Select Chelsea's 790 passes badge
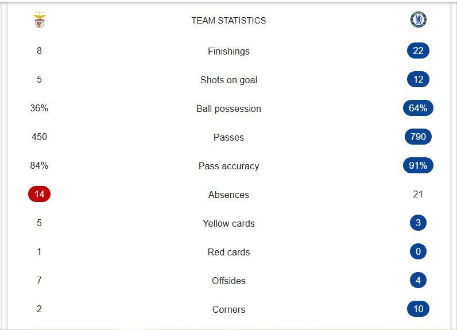This screenshot has width=457, height=330. click(418, 137)
